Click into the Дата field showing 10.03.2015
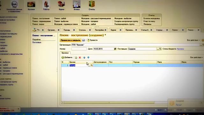The height and width of the screenshot is (115, 204). click(x=104, y=49)
